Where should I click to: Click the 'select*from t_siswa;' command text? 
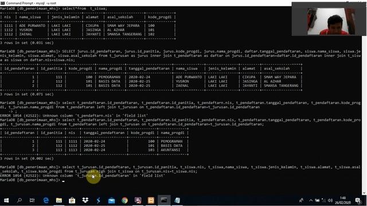(x=85, y=9)
